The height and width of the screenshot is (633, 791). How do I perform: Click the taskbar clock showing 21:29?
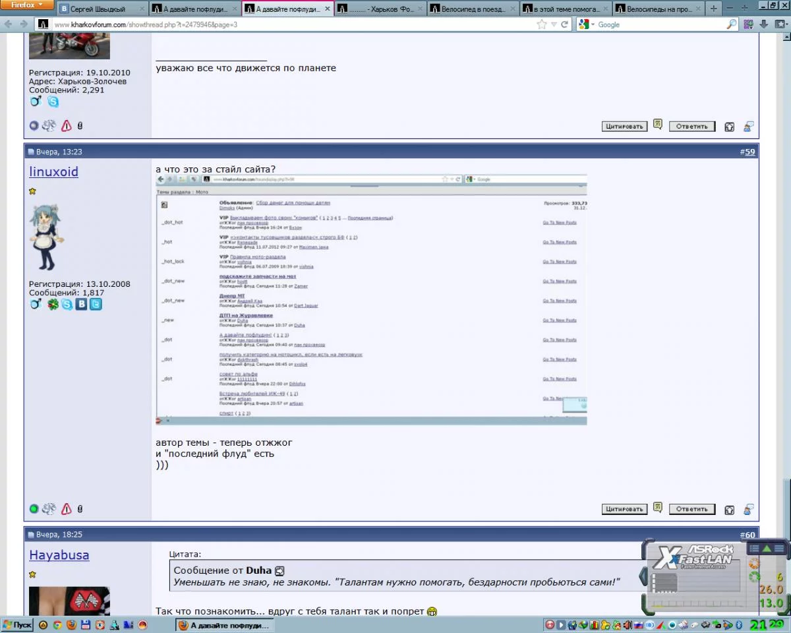click(768, 624)
